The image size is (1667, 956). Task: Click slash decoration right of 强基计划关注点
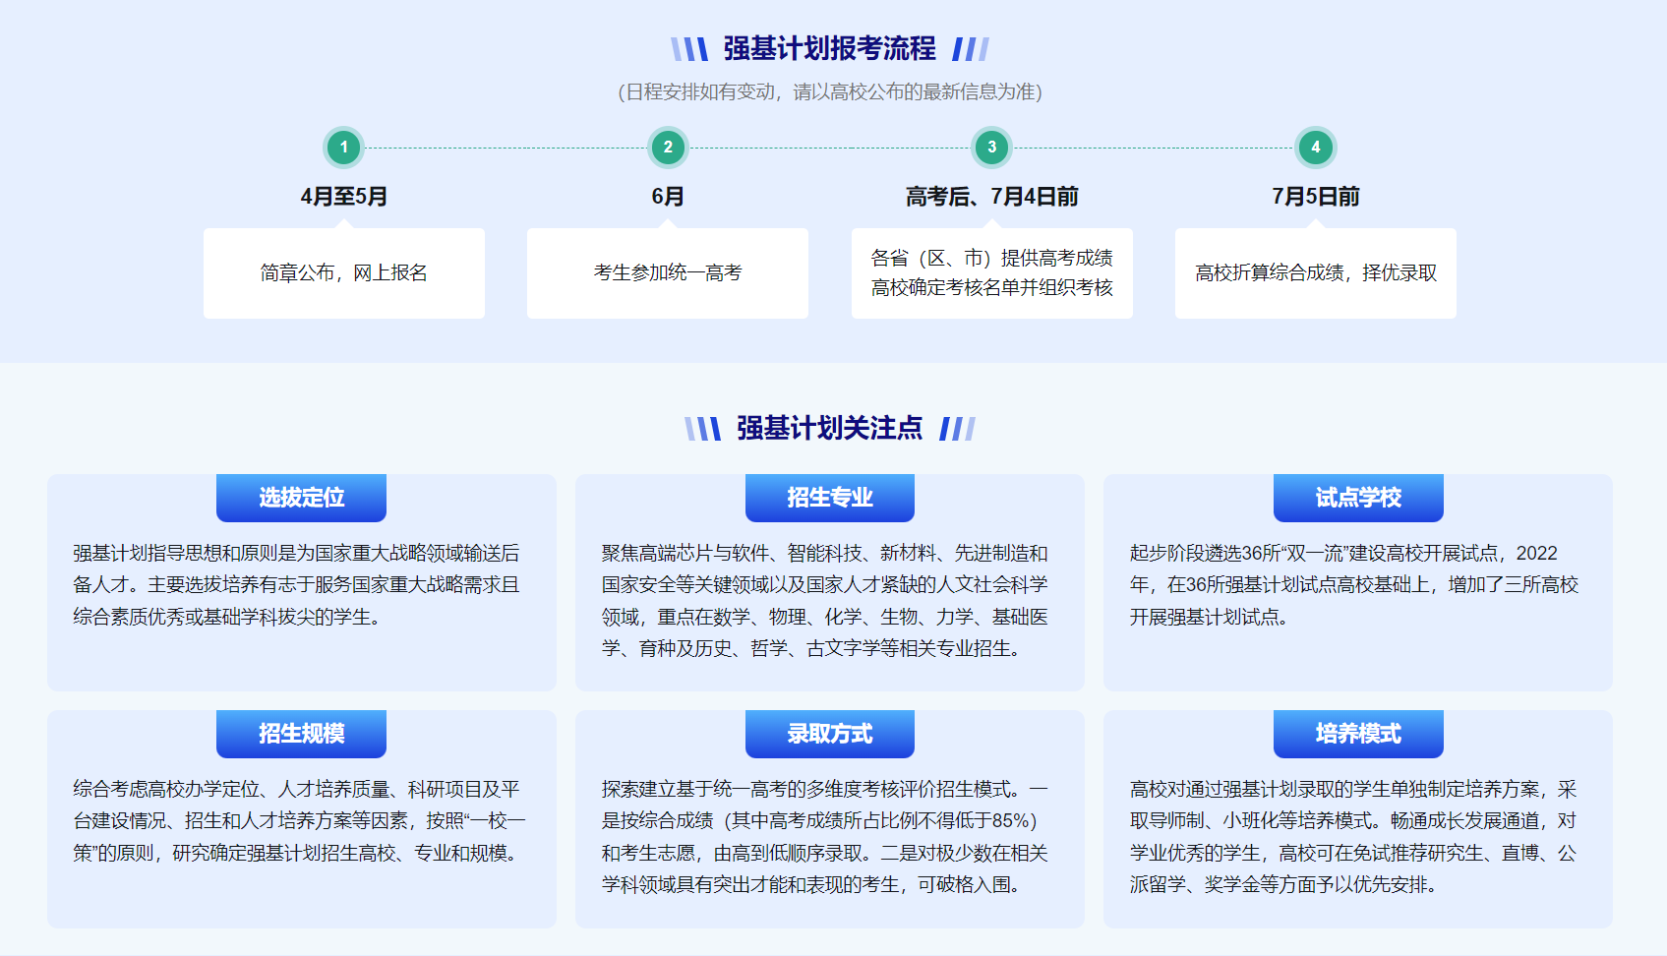click(957, 429)
